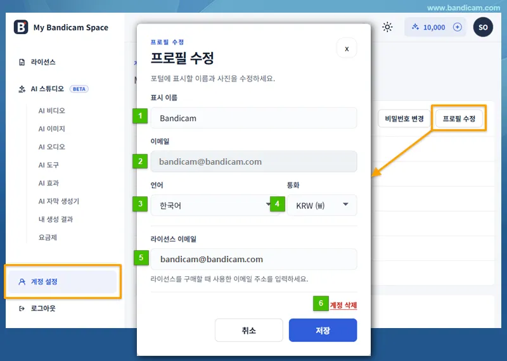Screen dimensions: 507x361
Task: Select 계정 설정 in the sidebar
Action: click(x=62, y=282)
